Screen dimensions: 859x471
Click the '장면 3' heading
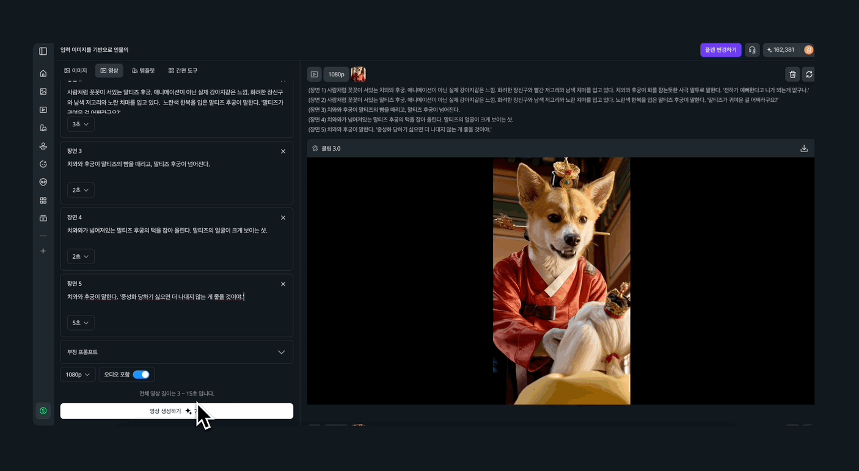pos(75,151)
